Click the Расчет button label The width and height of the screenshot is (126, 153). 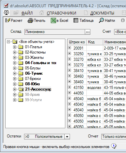pyautogui.click(x=16, y=20)
